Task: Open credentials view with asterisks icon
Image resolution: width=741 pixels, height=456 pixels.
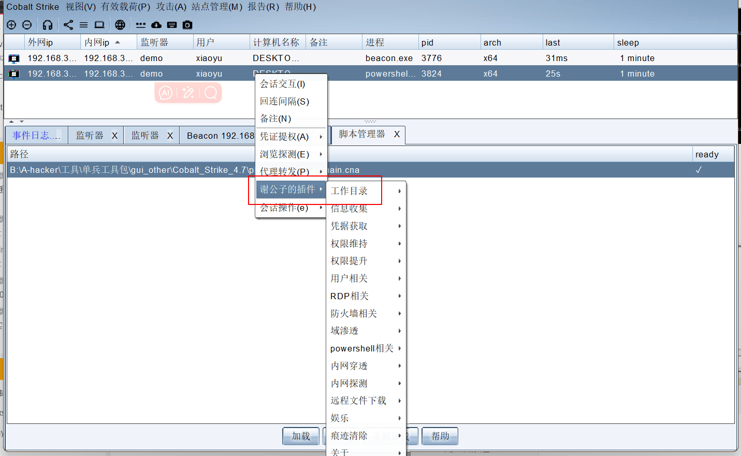Action: (x=140, y=25)
